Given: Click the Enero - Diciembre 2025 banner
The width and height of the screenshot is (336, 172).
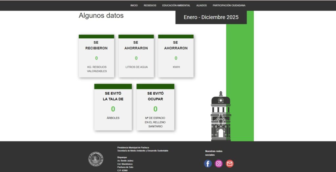Looking at the screenshot, I should click(x=211, y=17).
